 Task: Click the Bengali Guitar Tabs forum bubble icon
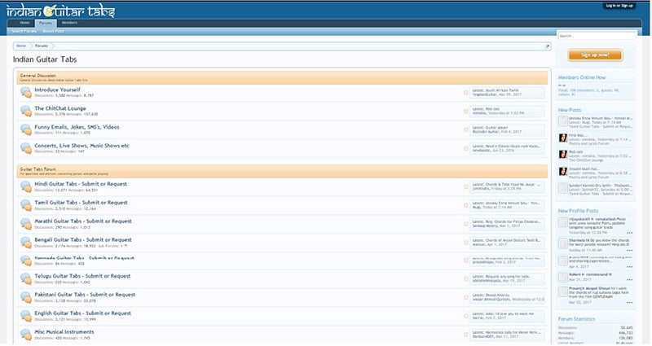coord(26,243)
